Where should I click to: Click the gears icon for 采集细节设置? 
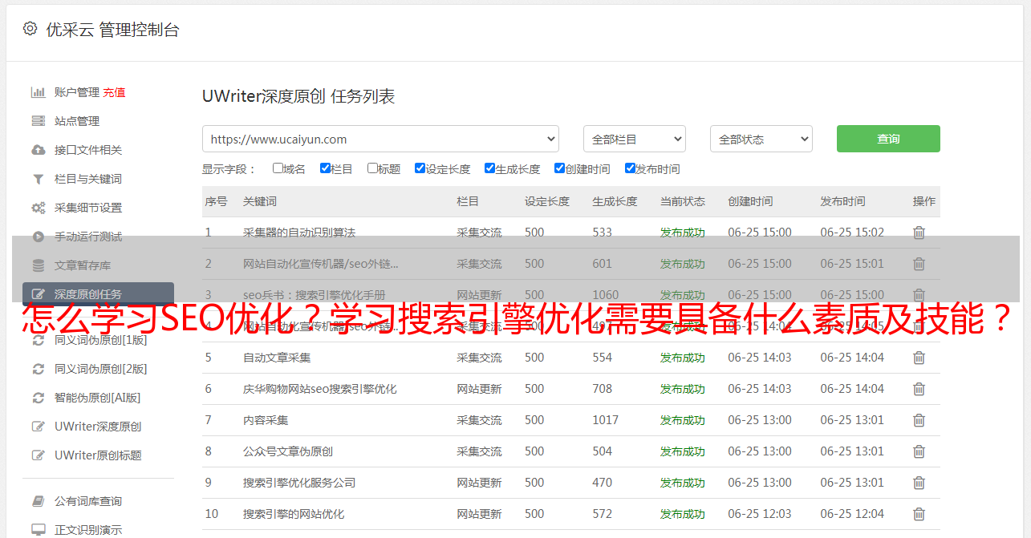click(38, 208)
